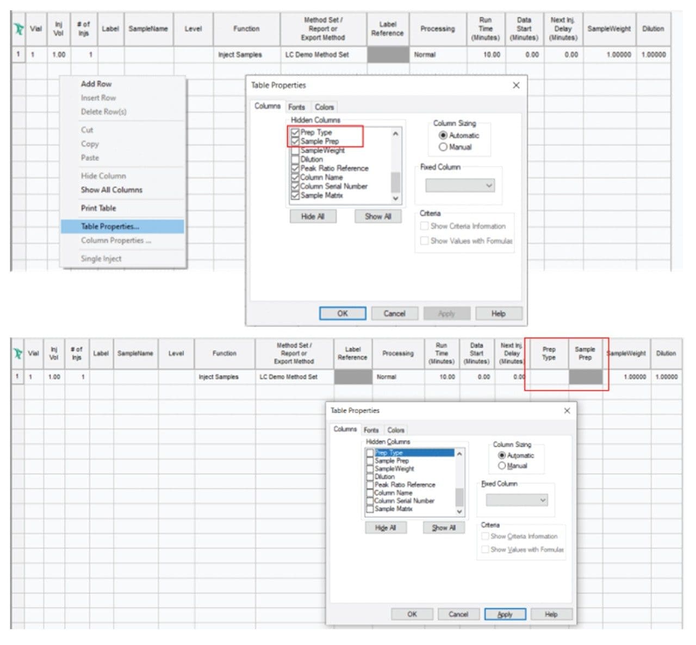Uncheck Sample Matrix in the upper dialog

click(295, 196)
